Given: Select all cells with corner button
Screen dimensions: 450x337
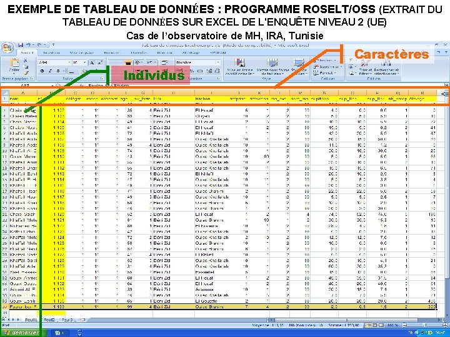Looking at the screenshot, I should pos(5,93).
